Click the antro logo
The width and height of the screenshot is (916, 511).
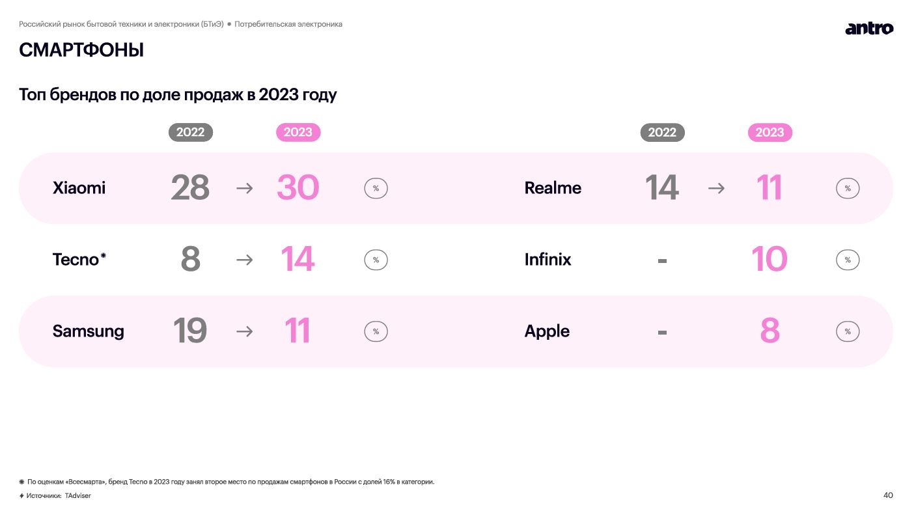[x=869, y=29]
